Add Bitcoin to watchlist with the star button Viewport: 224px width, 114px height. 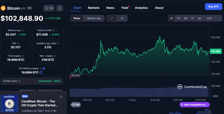[49, 8]
